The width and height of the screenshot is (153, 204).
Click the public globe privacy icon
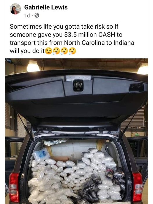click(x=37, y=15)
